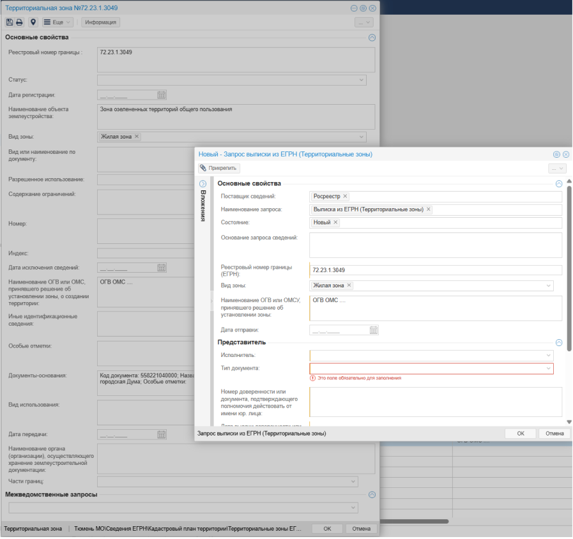Open calendar for Дата отправки
This screenshot has height=539, width=573.
374,330
